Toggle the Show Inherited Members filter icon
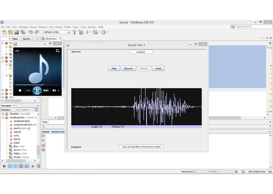 click(x=4, y=166)
